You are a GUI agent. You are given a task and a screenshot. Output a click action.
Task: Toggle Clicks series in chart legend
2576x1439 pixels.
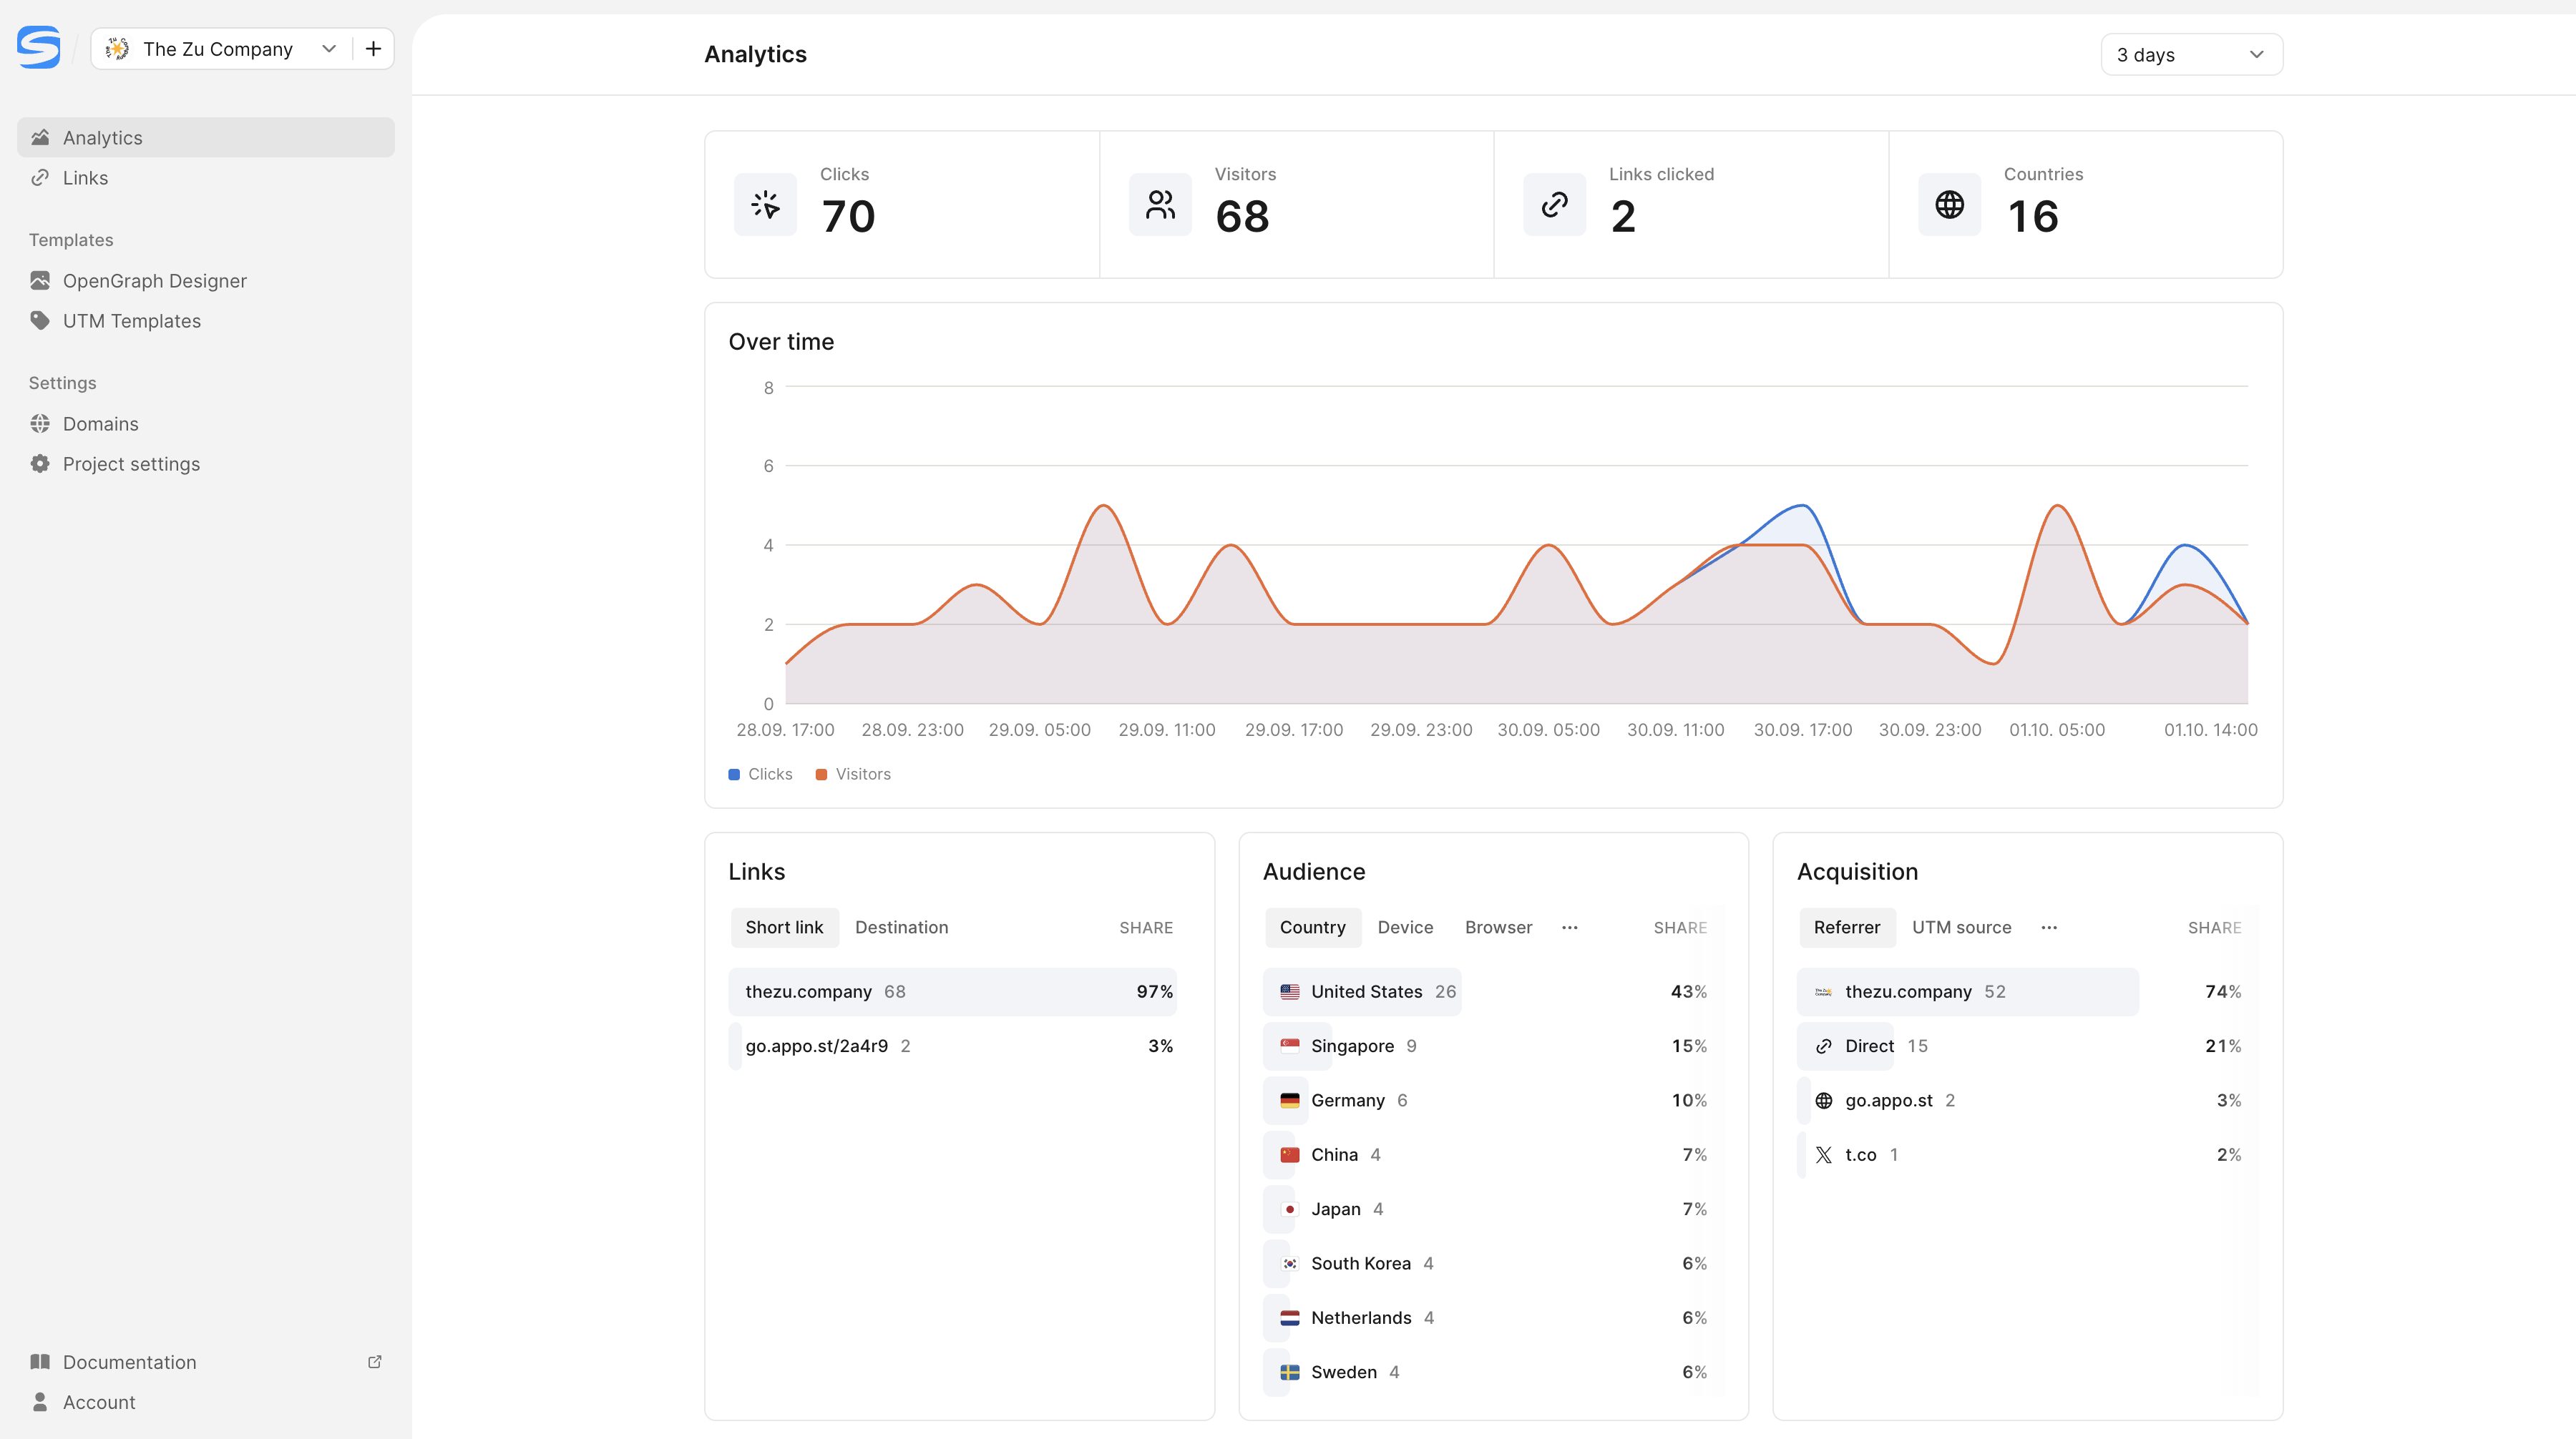coord(760,775)
